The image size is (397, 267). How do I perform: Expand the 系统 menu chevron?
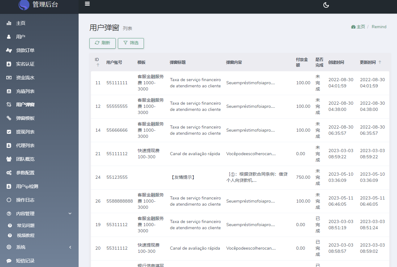[70, 247]
